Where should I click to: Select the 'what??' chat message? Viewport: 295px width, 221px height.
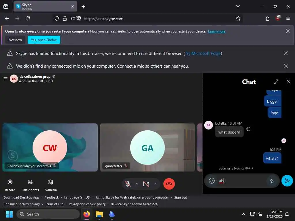click(272, 159)
